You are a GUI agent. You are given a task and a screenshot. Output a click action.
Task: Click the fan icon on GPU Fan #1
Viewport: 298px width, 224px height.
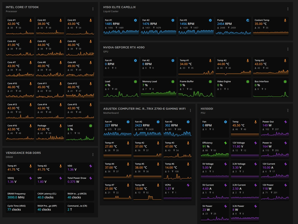point(135,60)
